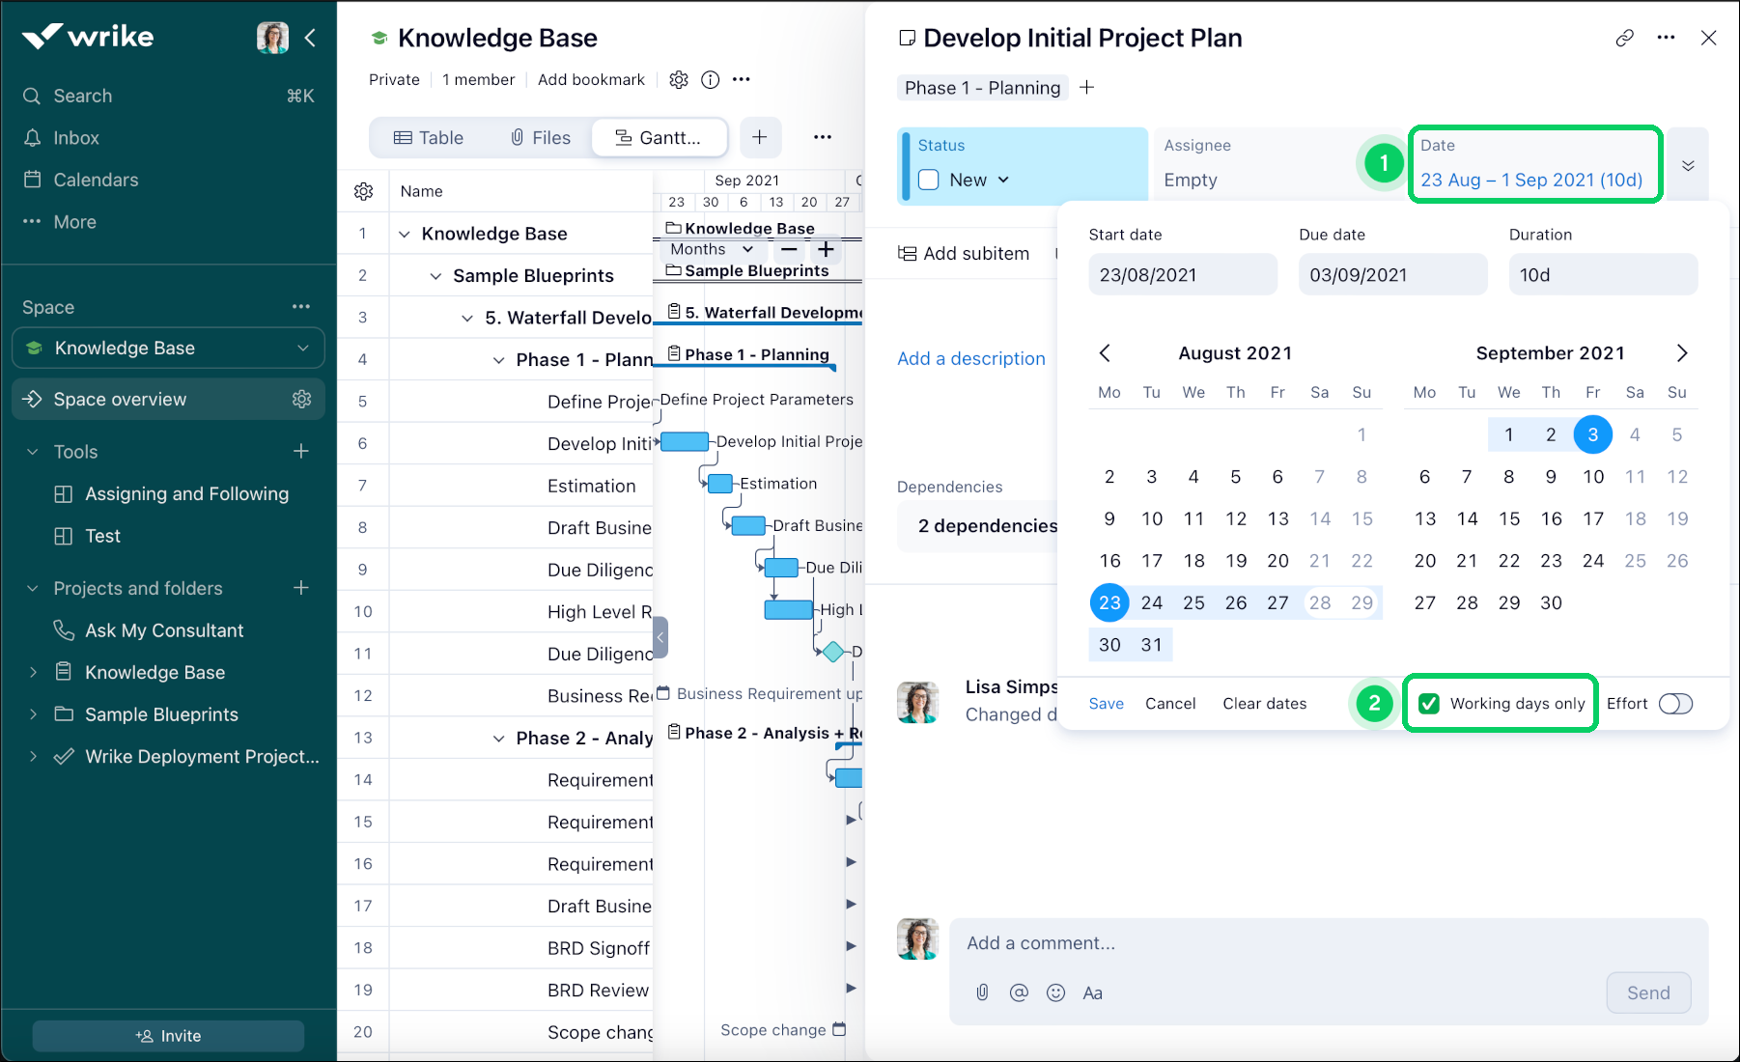Collapse Projects and folders section
Image resolution: width=1740 pixels, height=1062 pixels.
click(x=33, y=588)
